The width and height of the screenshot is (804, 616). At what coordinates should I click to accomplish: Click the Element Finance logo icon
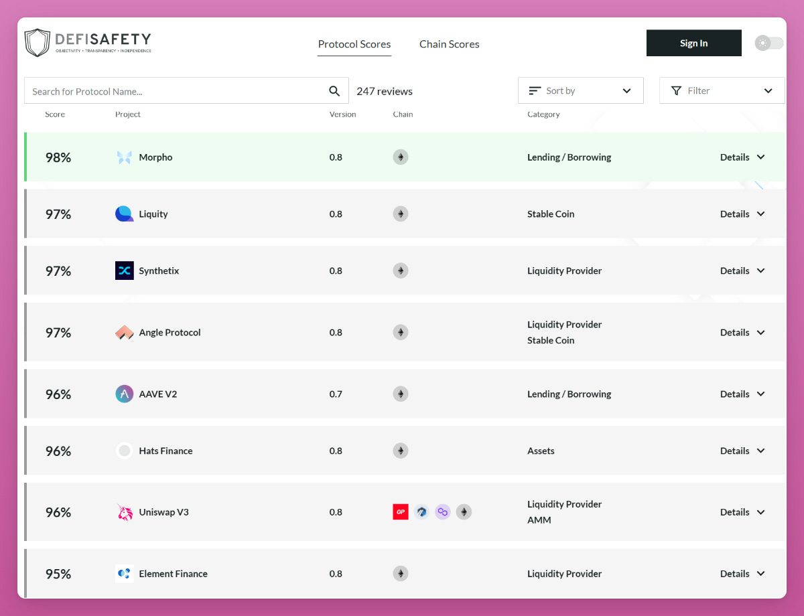click(x=125, y=574)
